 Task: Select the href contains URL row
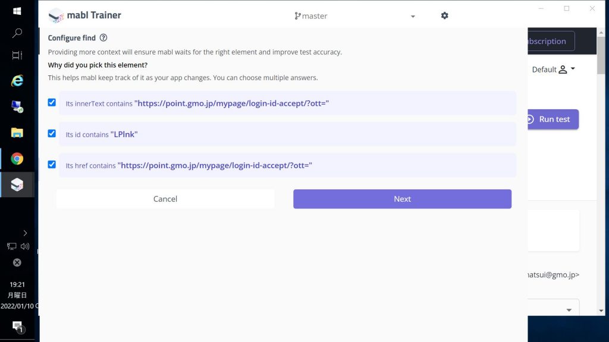pyautogui.click(x=287, y=165)
